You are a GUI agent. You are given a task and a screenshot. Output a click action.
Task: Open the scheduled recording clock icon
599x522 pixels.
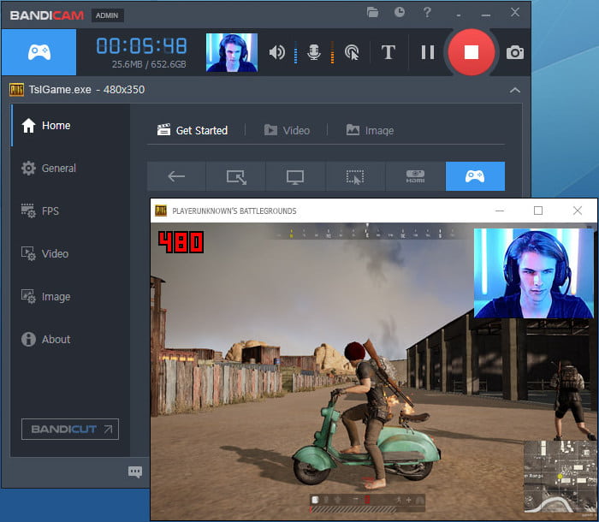[400, 13]
